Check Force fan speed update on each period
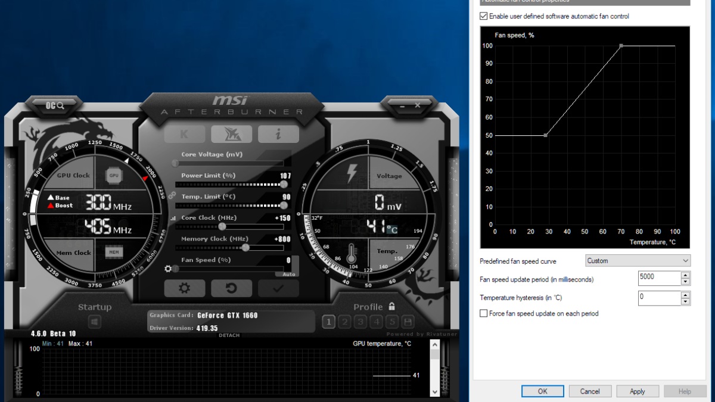Image resolution: width=715 pixels, height=402 pixels. [484, 313]
